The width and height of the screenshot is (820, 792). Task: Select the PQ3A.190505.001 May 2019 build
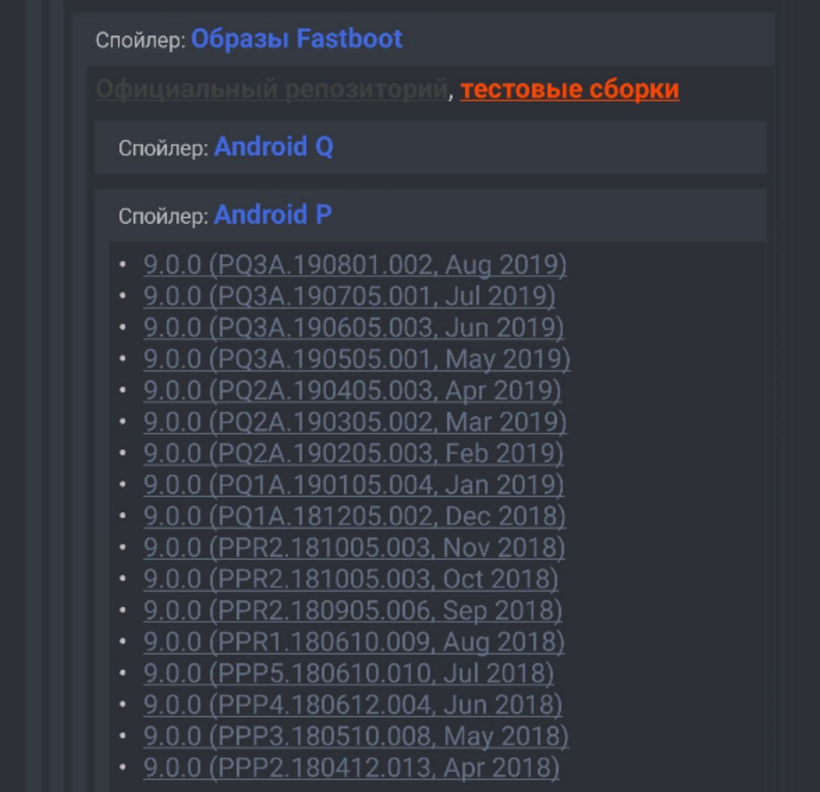pos(356,359)
